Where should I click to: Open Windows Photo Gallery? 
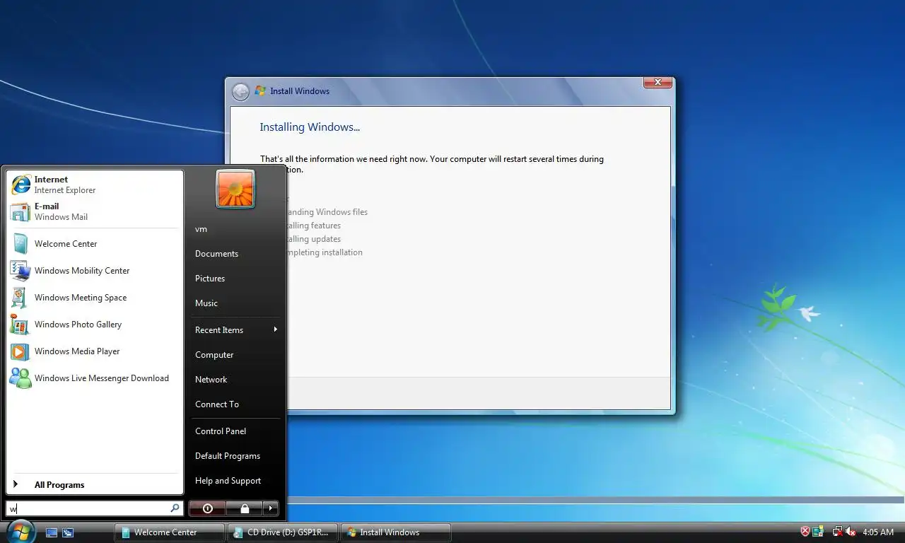pyautogui.click(x=95, y=325)
